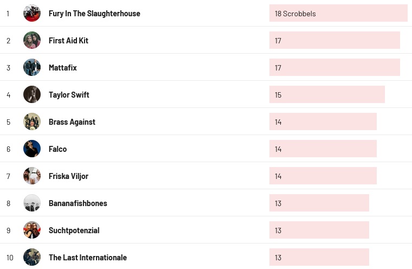
Task: Open the Mattafix artist name link
Action: (x=63, y=68)
